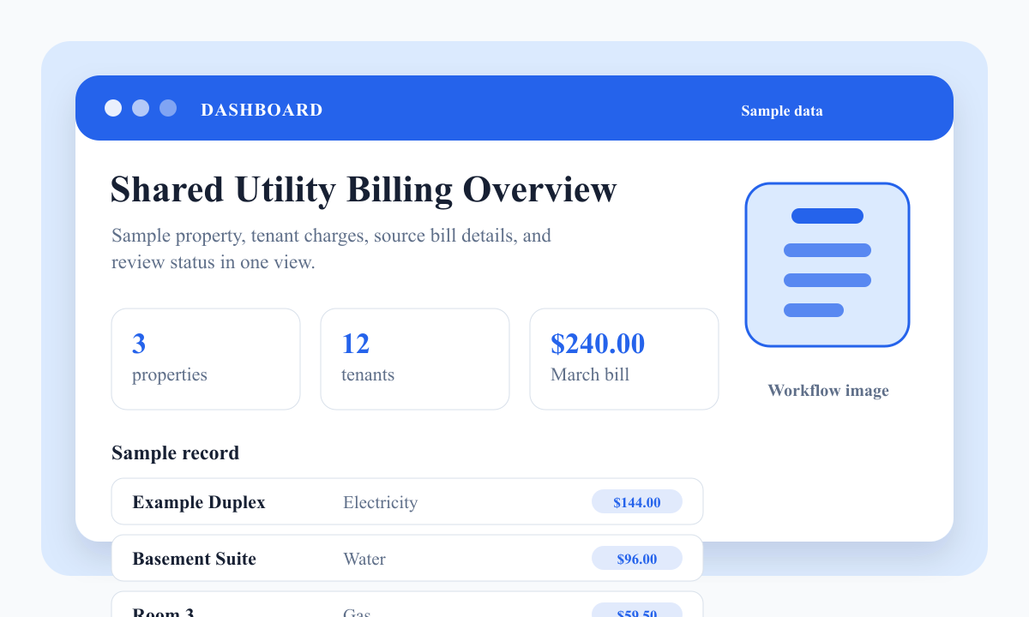Click the Electricity utility label

[x=380, y=502]
